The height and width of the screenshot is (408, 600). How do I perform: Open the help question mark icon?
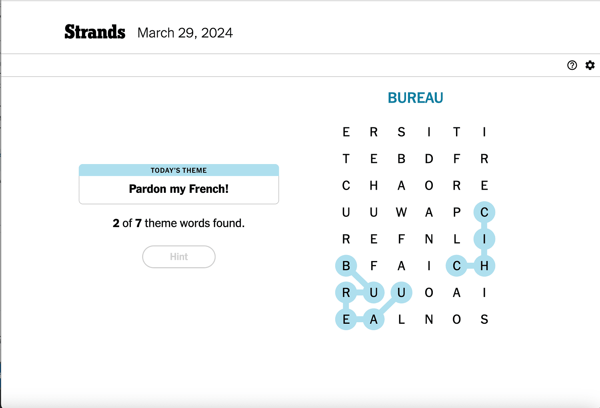pyautogui.click(x=572, y=65)
